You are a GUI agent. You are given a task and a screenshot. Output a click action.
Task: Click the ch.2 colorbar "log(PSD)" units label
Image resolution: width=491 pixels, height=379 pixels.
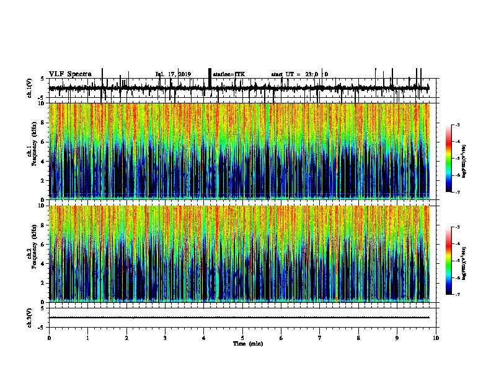464,263
